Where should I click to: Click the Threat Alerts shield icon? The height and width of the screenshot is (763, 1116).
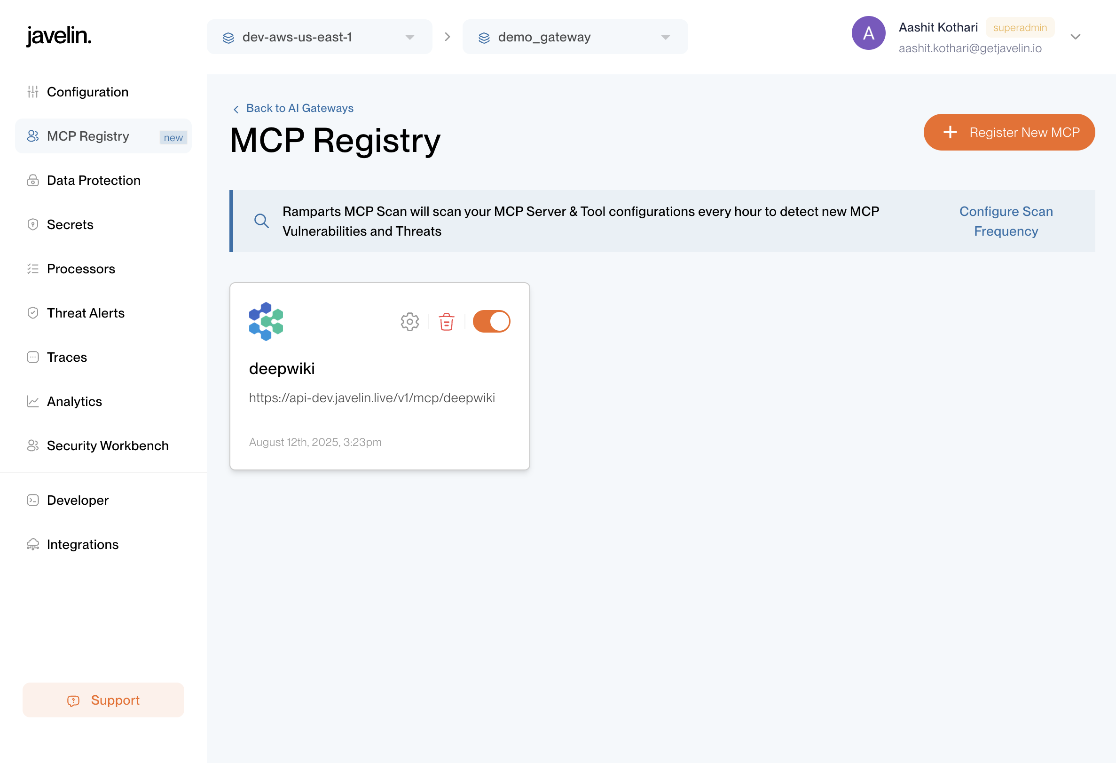point(32,313)
